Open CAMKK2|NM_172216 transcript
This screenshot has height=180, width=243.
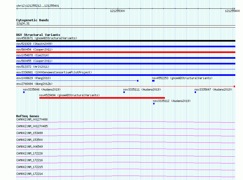point(29,160)
